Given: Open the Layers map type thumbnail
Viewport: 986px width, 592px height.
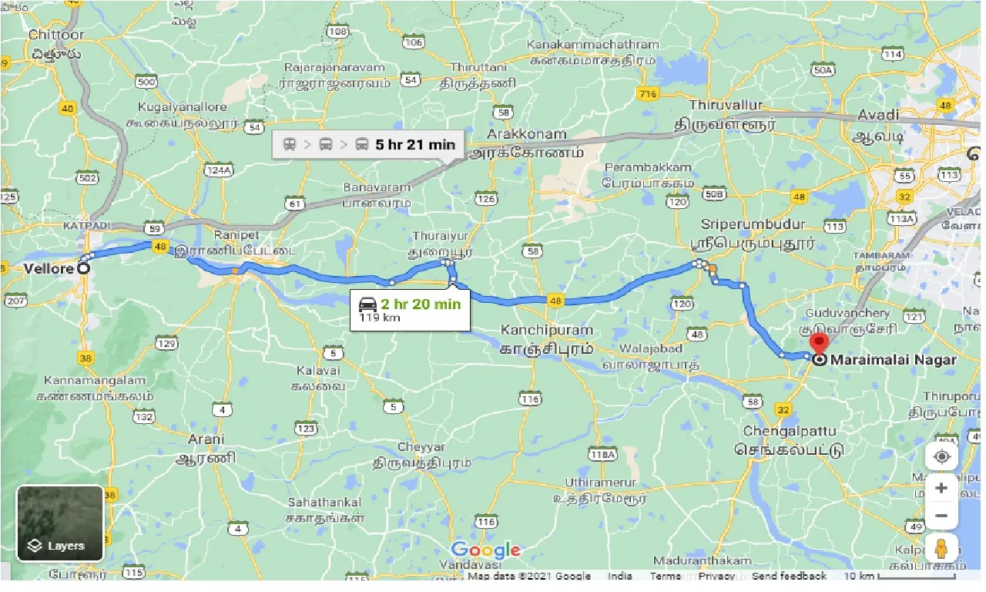Looking at the screenshot, I should click(60, 523).
